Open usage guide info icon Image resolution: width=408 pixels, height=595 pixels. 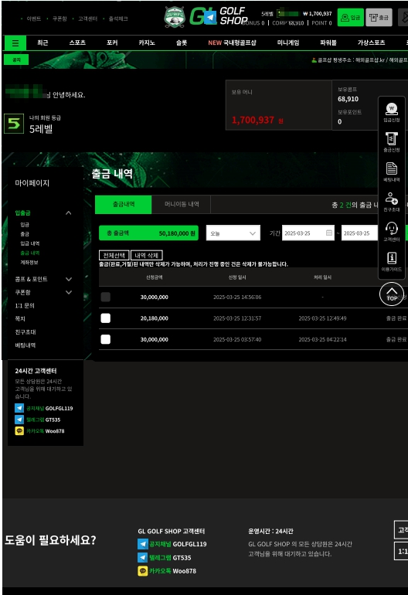[391, 262]
